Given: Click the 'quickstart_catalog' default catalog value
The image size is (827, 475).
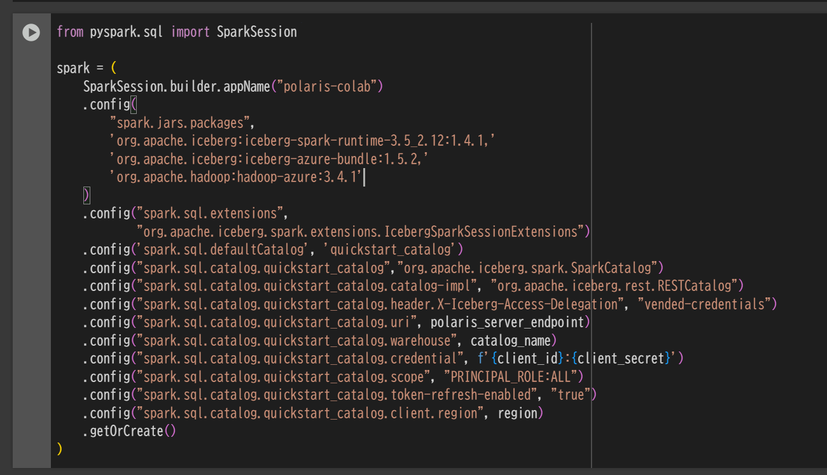Looking at the screenshot, I should [x=393, y=250].
